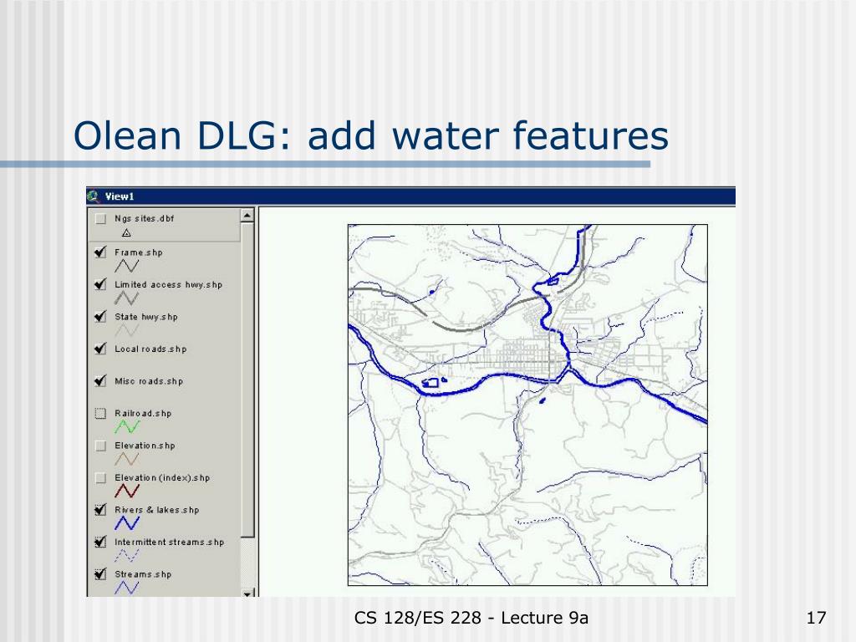Viewport: 856px width, 642px height.
Task: Click the slide number 17
Action: (x=816, y=618)
